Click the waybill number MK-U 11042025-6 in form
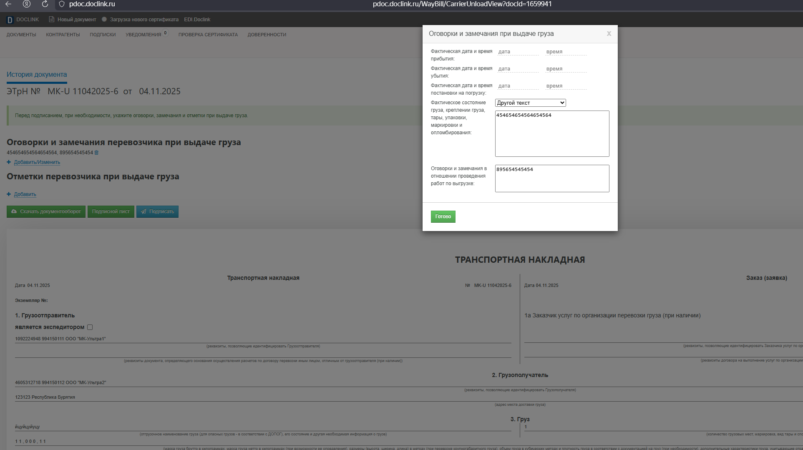Viewport: 803px width, 450px height. tap(493, 285)
